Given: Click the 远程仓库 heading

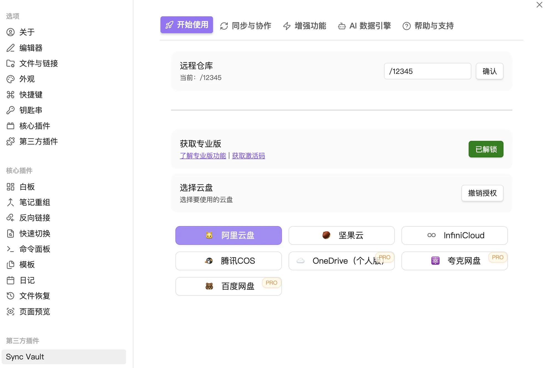Looking at the screenshot, I should click(x=196, y=66).
